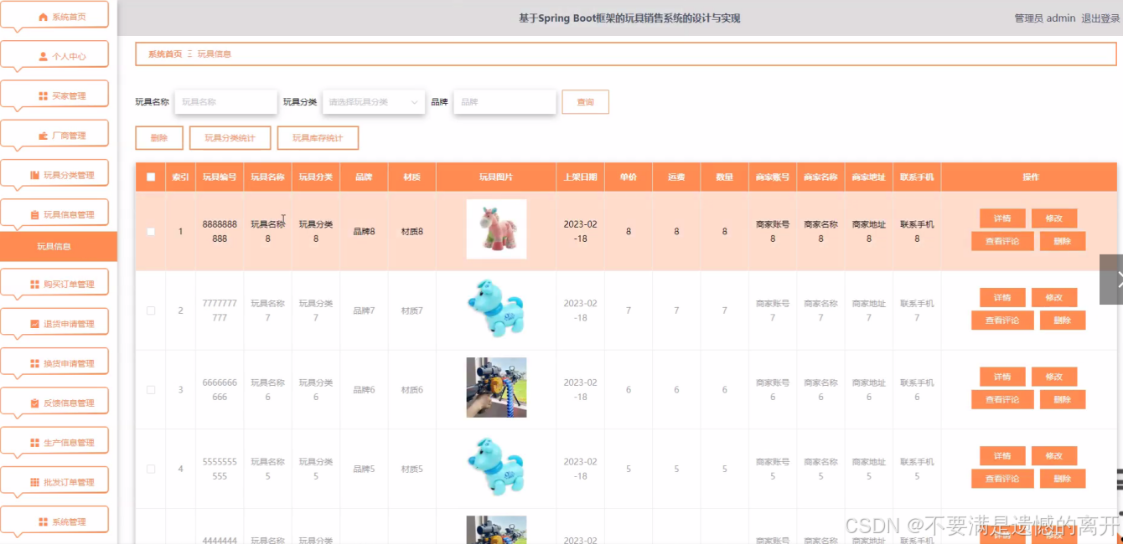The height and width of the screenshot is (544, 1123).
Task: Check the row 3 checkbox
Action: [x=151, y=390]
